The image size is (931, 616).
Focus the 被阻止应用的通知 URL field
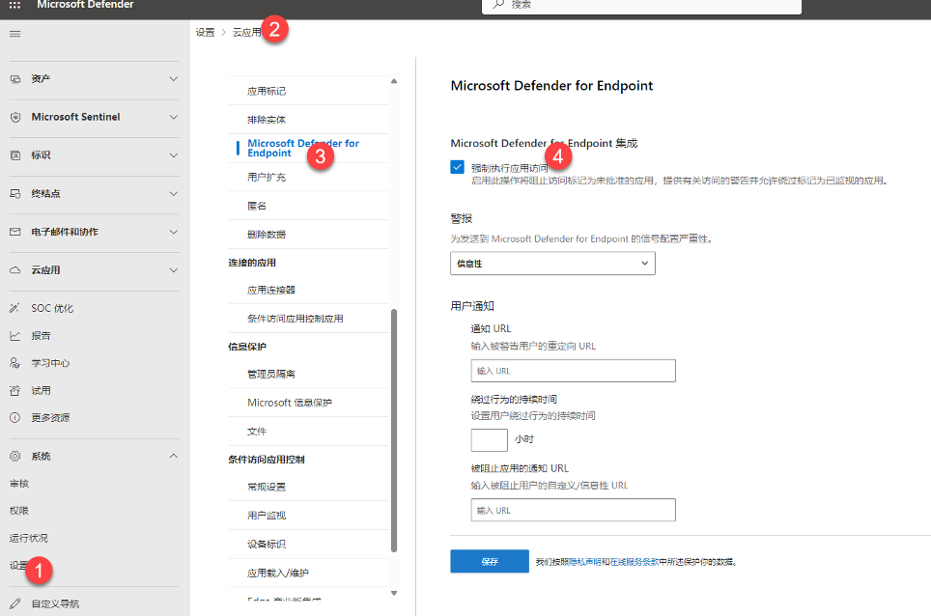pos(573,510)
